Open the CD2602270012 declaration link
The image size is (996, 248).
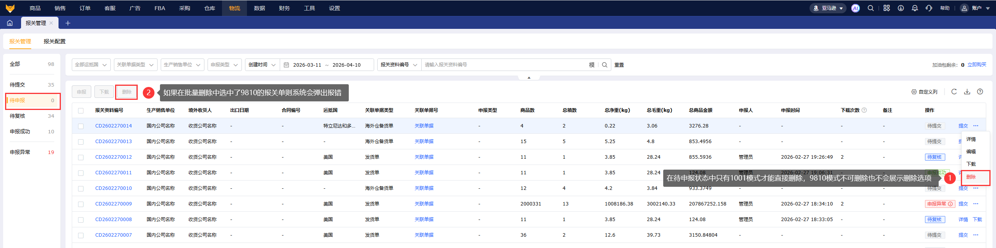[114, 157]
